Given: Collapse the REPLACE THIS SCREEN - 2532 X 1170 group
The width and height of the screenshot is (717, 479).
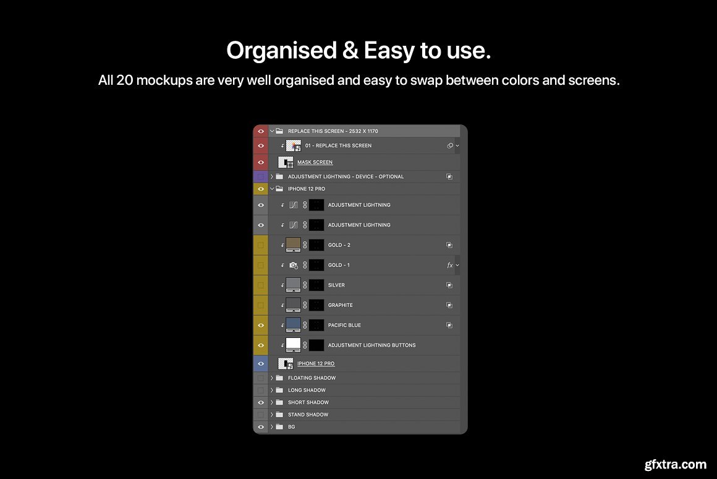Looking at the screenshot, I should [x=272, y=131].
